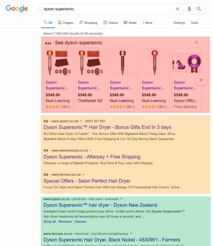213x246 pixels.
Task: Click the magnifying glass search icon
Action: [199, 9]
